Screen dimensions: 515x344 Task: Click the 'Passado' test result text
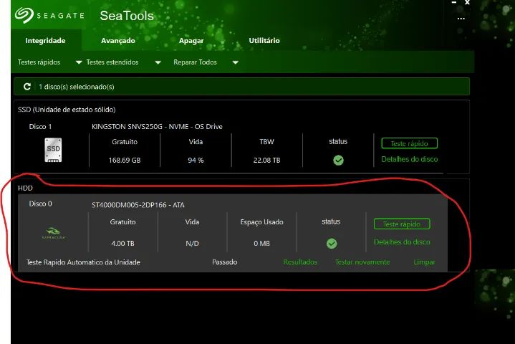[x=225, y=262]
